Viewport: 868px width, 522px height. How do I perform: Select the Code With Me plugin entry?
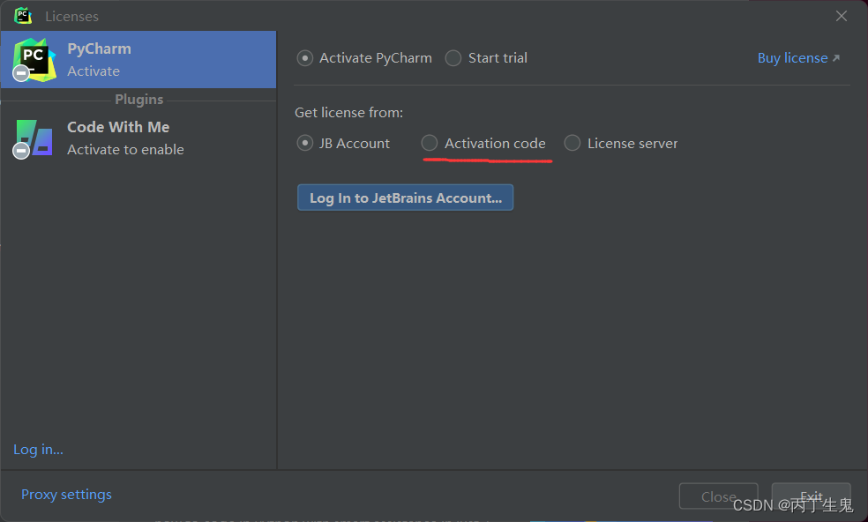click(138, 138)
